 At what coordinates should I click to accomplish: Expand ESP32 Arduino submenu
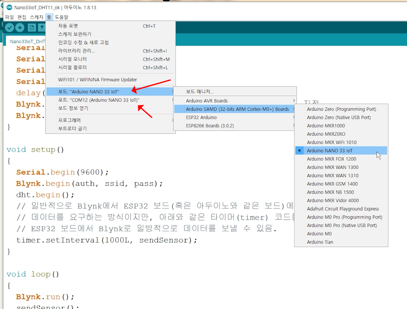coord(235,117)
